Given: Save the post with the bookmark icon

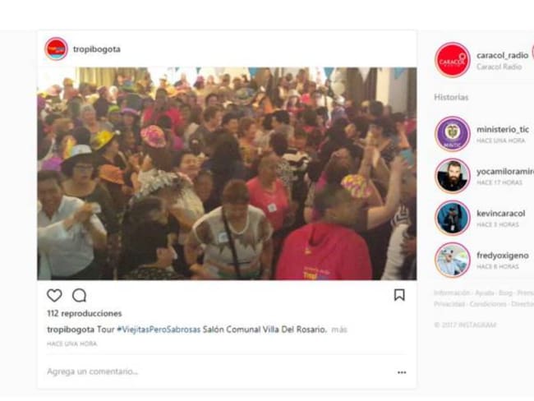Looking at the screenshot, I should click(399, 295).
